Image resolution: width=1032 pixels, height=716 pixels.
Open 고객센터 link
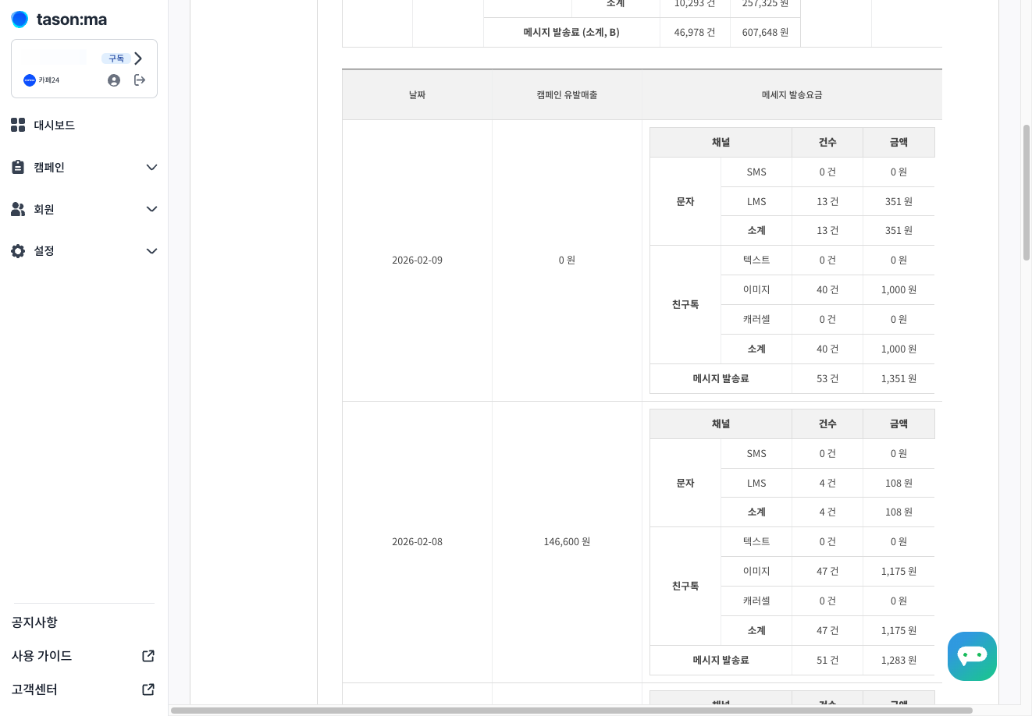34,689
